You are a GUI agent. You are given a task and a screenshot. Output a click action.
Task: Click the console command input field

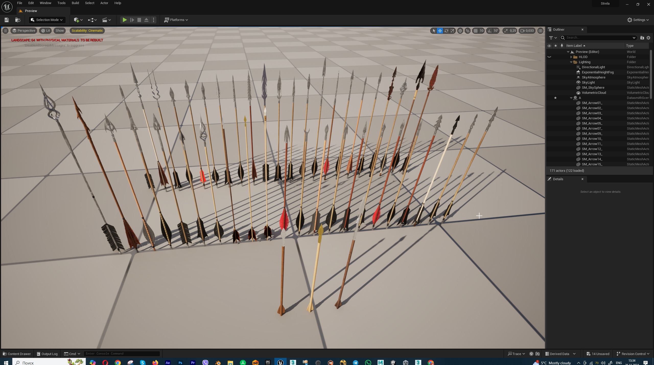tap(122, 354)
